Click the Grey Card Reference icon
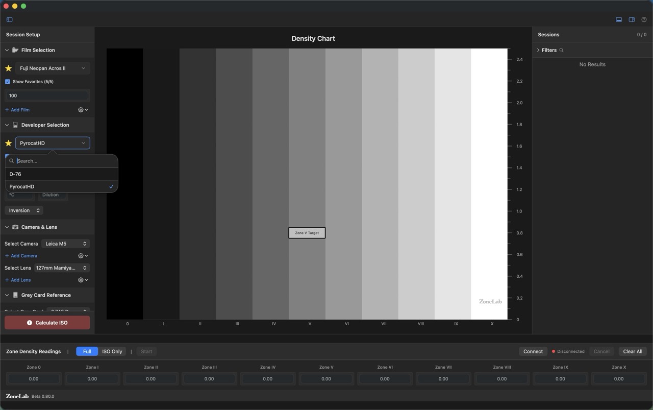 click(15, 295)
